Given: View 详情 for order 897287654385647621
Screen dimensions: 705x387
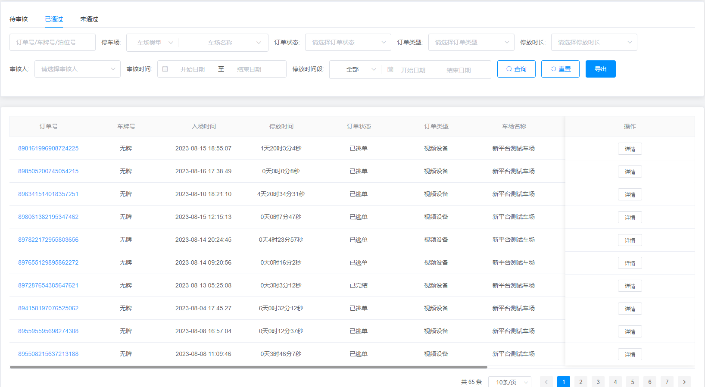Looking at the screenshot, I should [x=630, y=286].
